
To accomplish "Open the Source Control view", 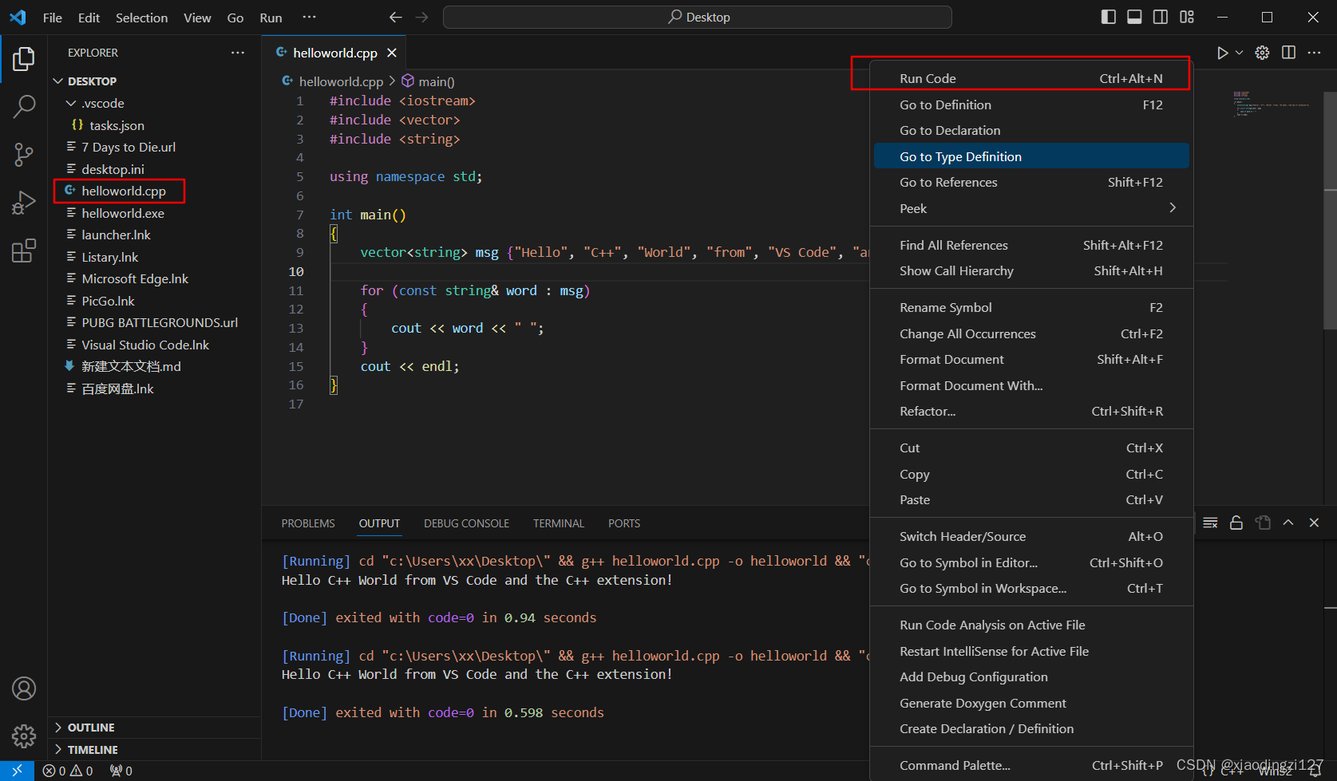I will [24, 155].
